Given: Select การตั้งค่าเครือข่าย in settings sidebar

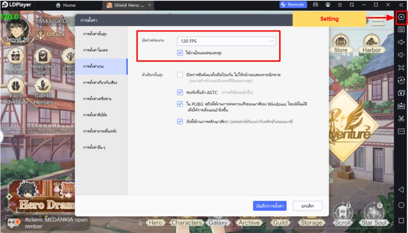Looking at the screenshot, I should point(97,99).
